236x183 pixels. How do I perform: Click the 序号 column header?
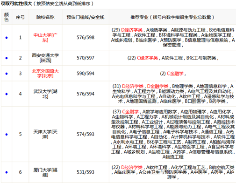pyautogui.click(x=20, y=17)
